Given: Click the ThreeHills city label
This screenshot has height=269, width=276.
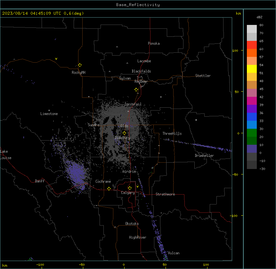Looking at the screenshot, I should 172,134.
